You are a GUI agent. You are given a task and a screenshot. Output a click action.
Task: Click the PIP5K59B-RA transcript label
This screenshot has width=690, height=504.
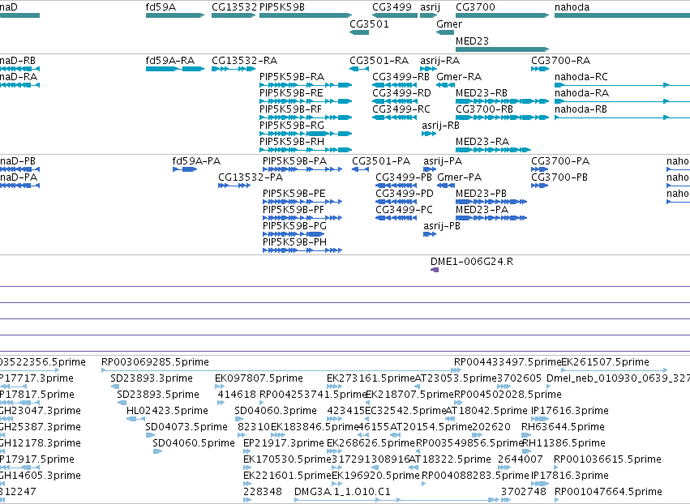292,76
